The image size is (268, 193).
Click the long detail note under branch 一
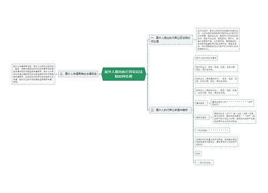[x=218, y=40]
